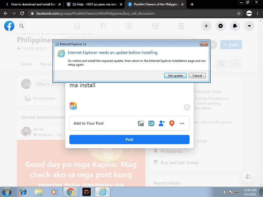Search within the group magnifier

coord(221,64)
